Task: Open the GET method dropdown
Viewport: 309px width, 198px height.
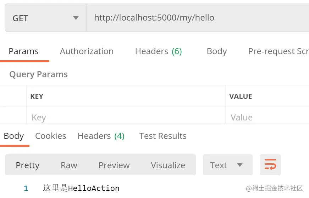Action: click(x=46, y=18)
